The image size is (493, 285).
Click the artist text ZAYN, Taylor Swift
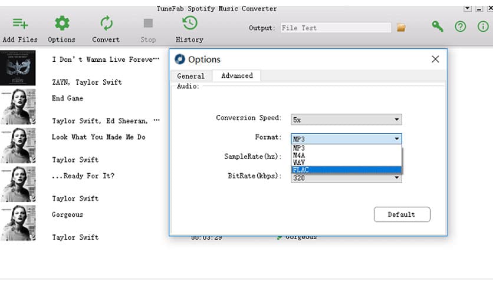[87, 82]
